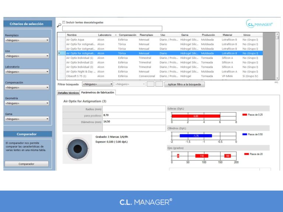Sort by Laboratorio column header
This screenshot has height=212, width=283.
tap(105, 35)
